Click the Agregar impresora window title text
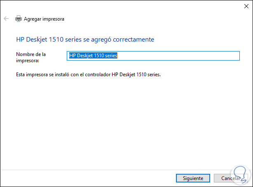This screenshot has width=253, height=187. [x=44, y=19]
